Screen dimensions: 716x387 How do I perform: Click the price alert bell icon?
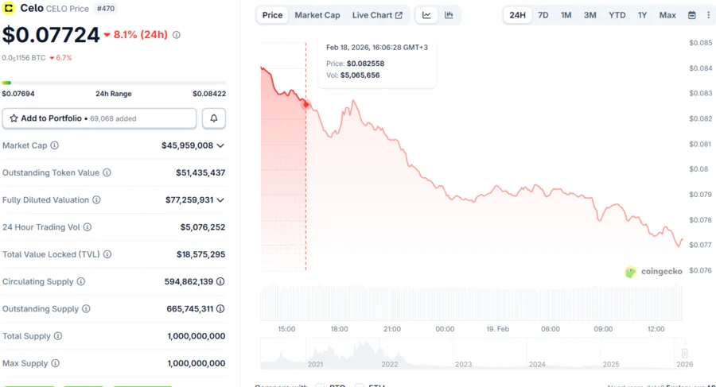coord(213,118)
